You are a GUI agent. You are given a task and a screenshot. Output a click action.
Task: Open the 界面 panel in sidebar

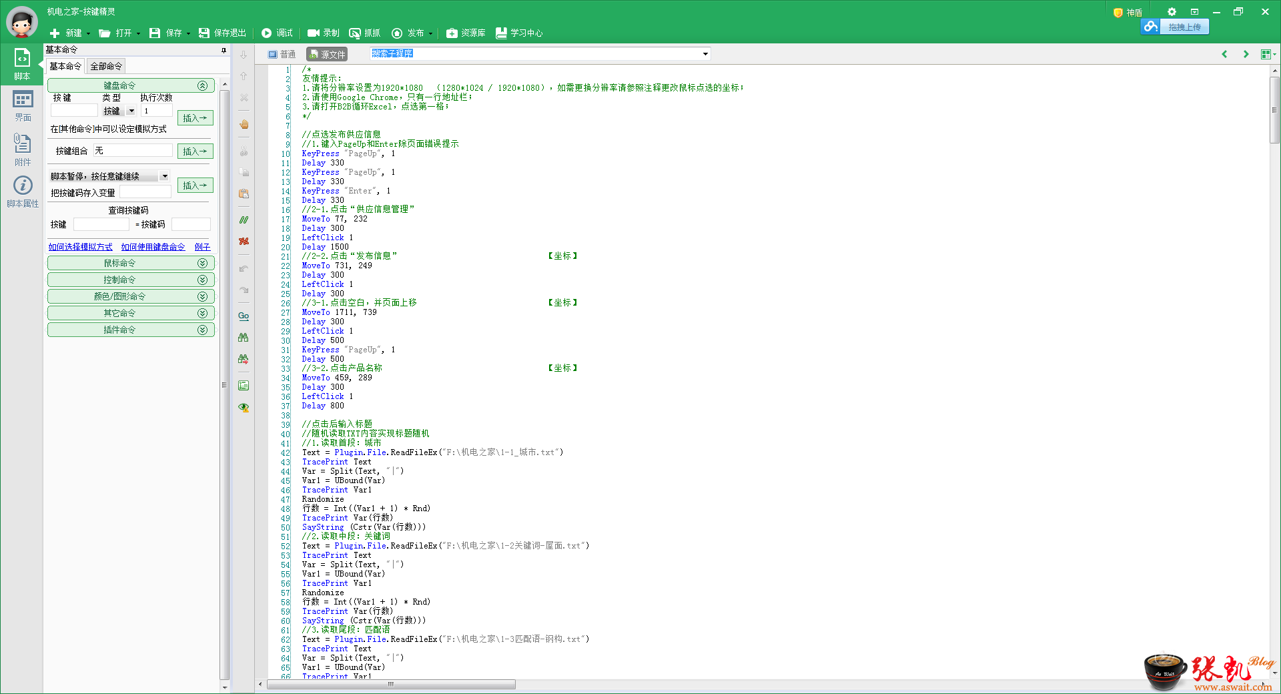tap(23, 106)
